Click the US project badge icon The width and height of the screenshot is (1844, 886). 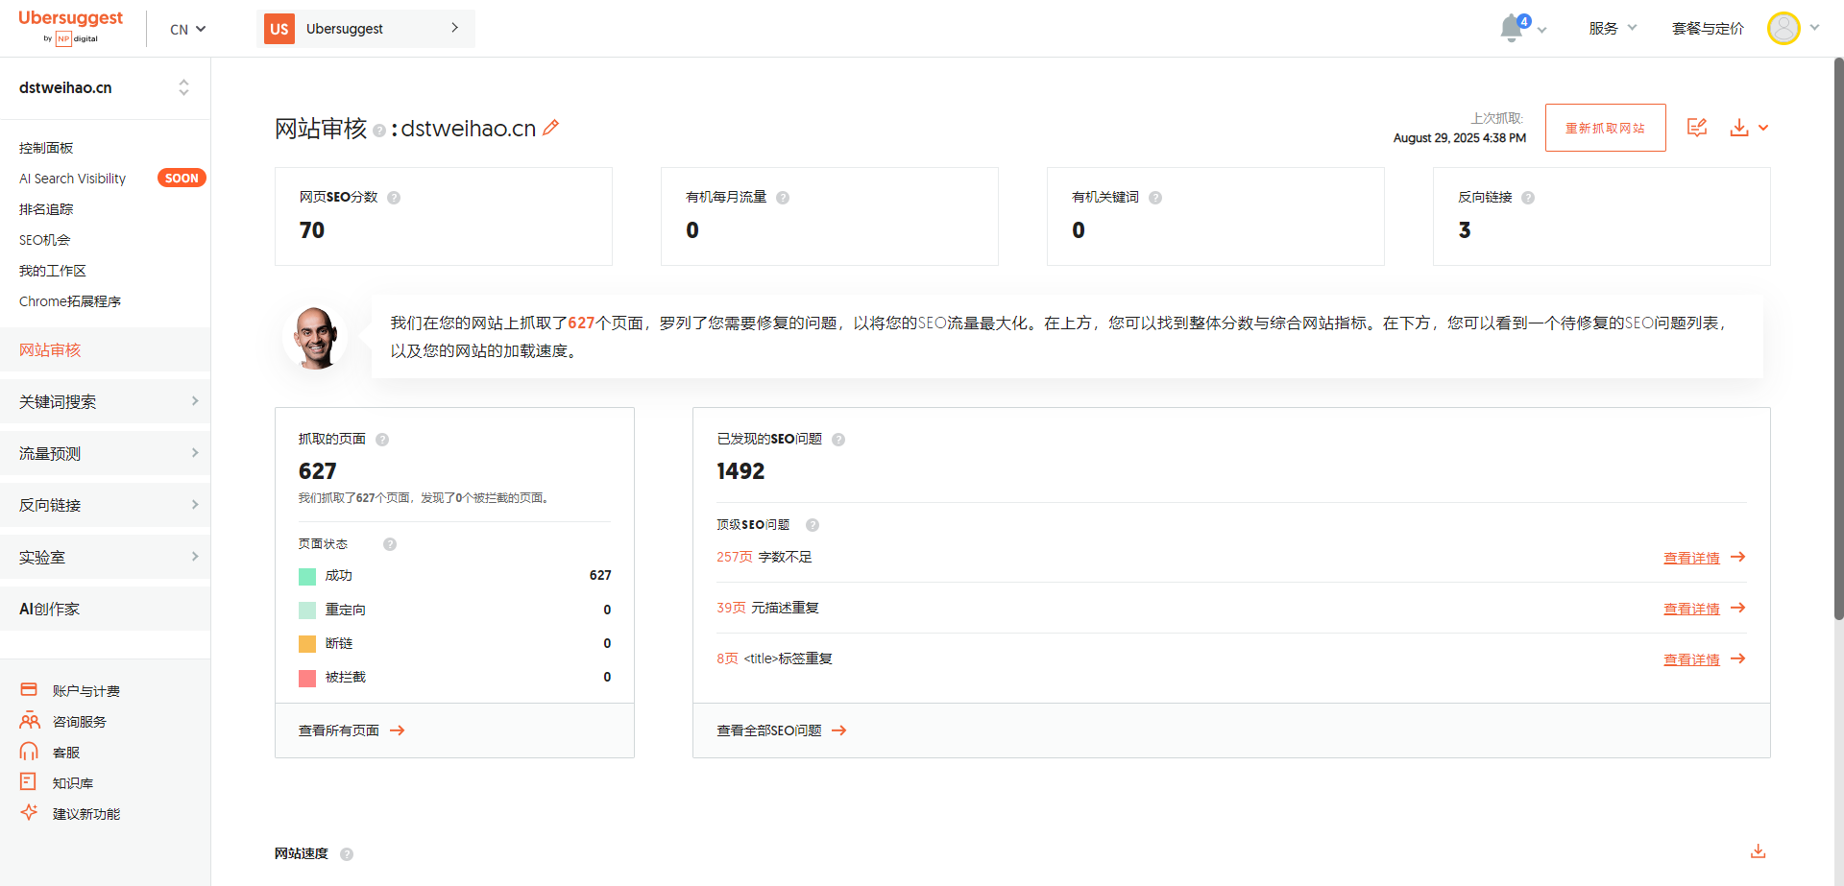(x=279, y=29)
